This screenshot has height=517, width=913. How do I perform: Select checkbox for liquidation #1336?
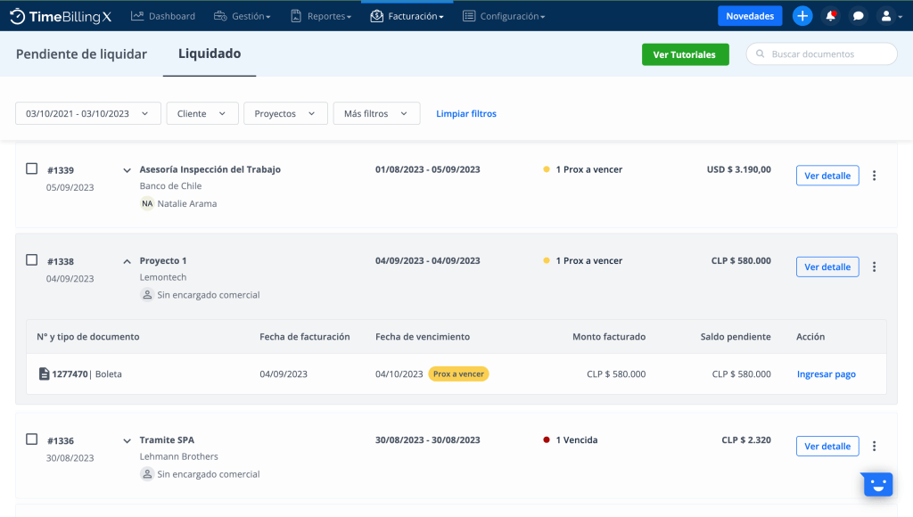(32, 439)
